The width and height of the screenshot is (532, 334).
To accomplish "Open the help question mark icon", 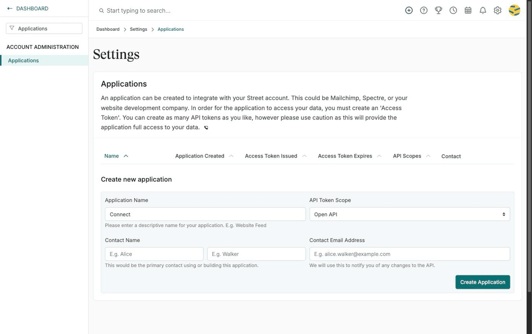I will click(x=424, y=10).
